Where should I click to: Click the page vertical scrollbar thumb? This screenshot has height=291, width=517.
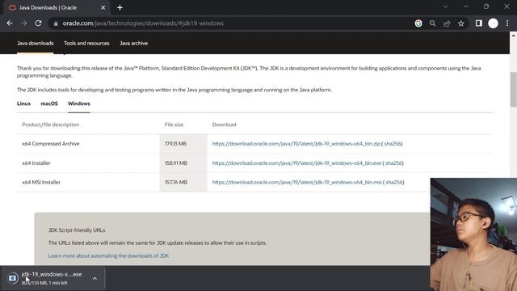[514, 89]
